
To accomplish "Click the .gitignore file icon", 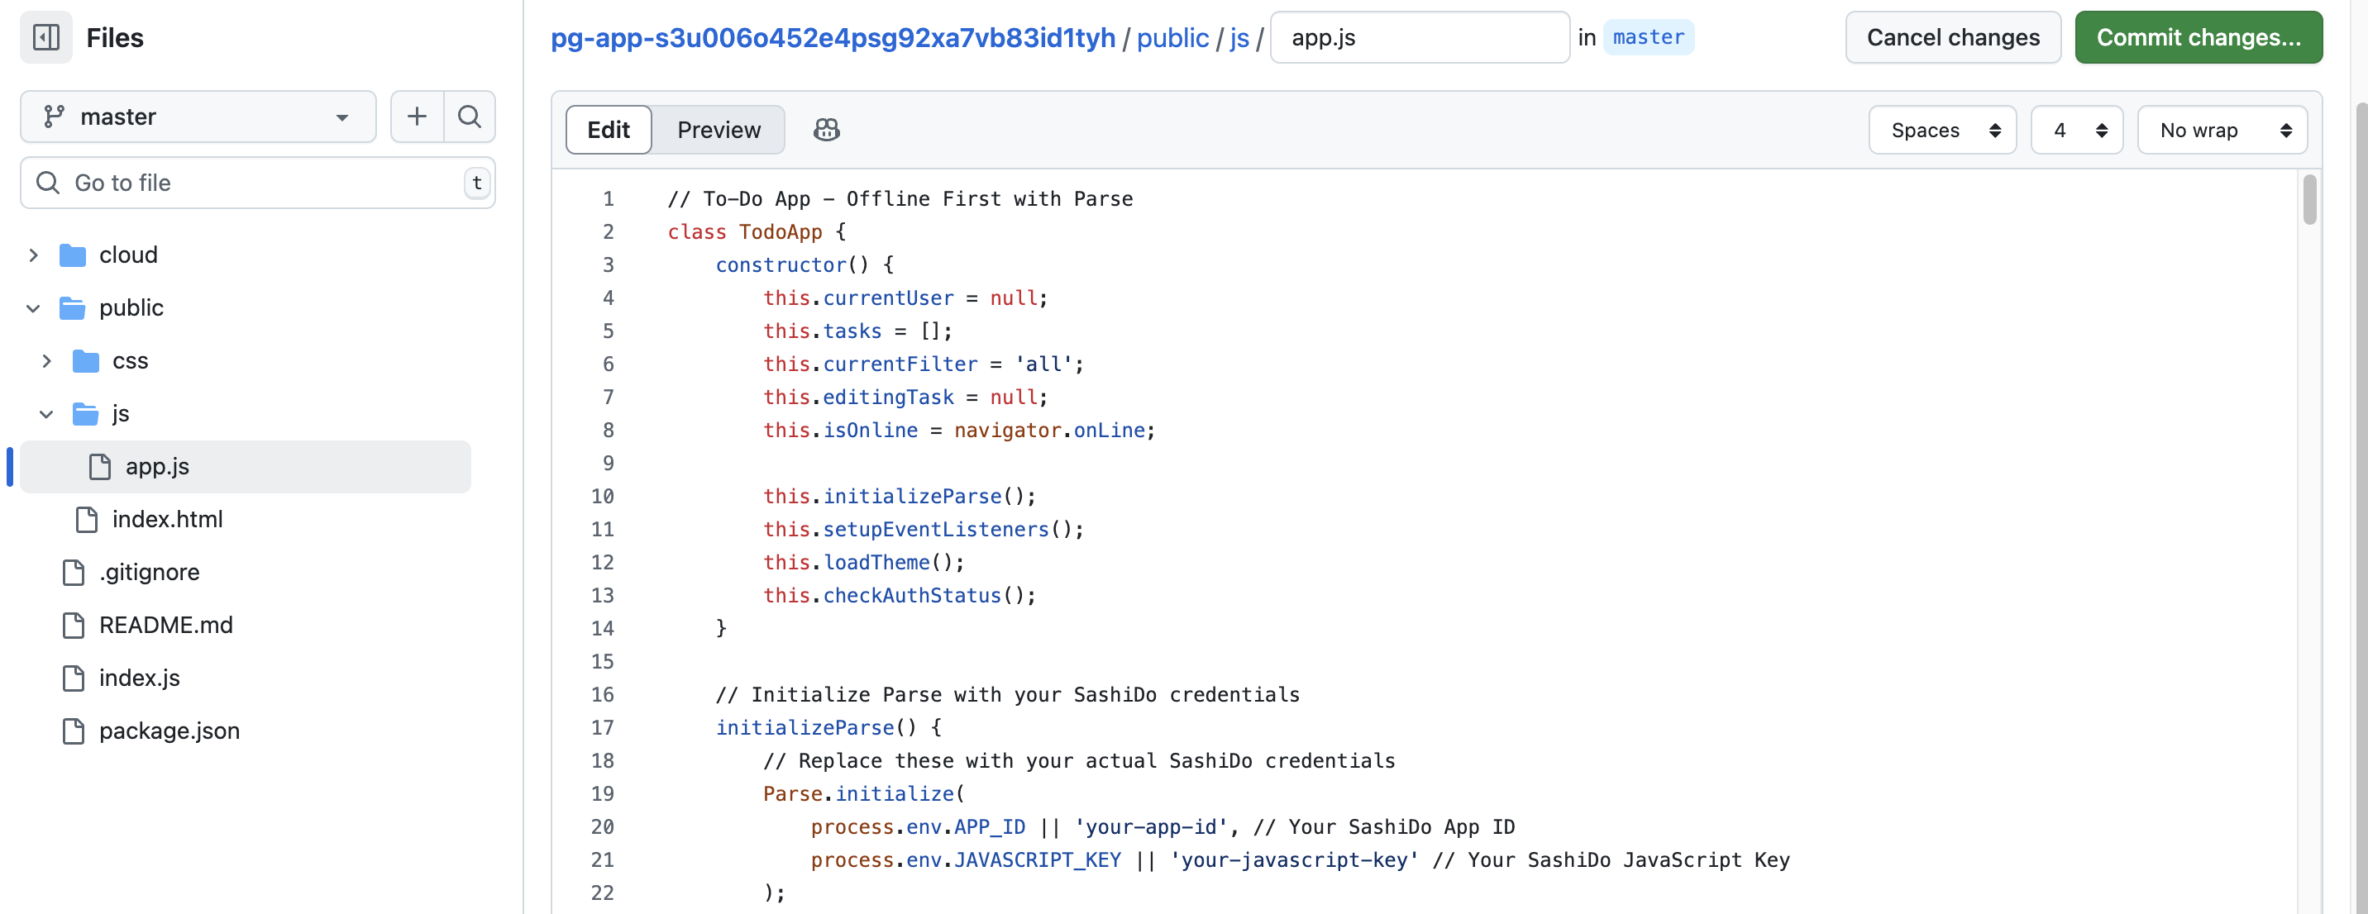I will 74,573.
